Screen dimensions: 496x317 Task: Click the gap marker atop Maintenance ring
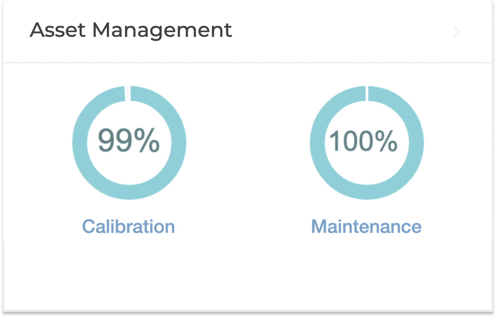coord(367,92)
